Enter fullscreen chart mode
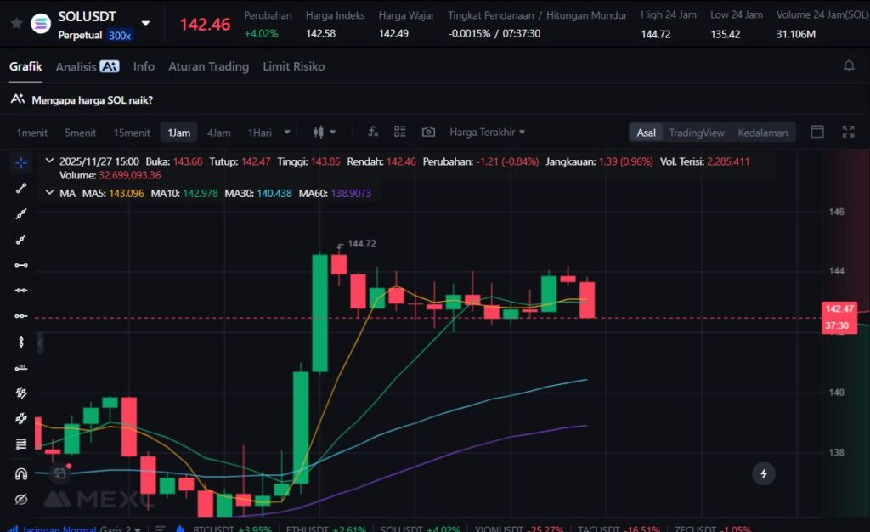The width and height of the screenshot is (870, 532). coord(848,132)
